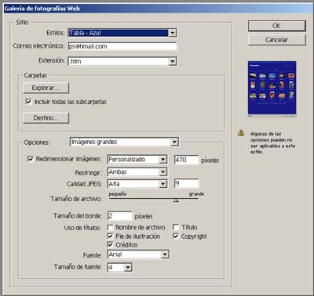Toggle Redimensionar imágenes checkbox
Viewport: 314px width, 296px height.
[x=31, y=159]
